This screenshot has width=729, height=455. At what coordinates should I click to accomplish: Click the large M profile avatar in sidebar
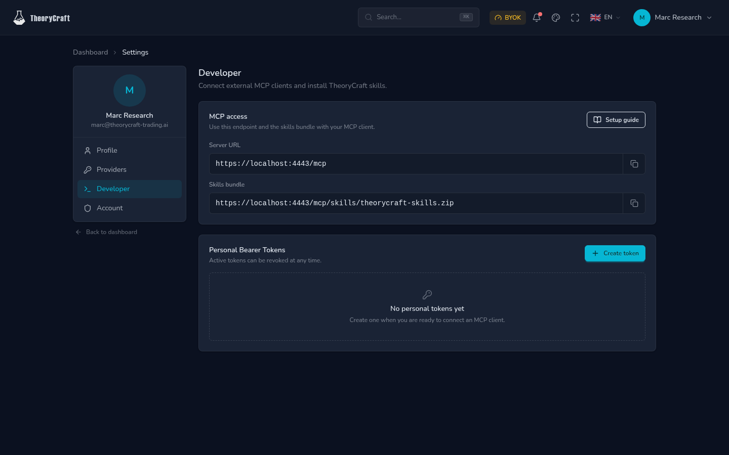[130, 90]
